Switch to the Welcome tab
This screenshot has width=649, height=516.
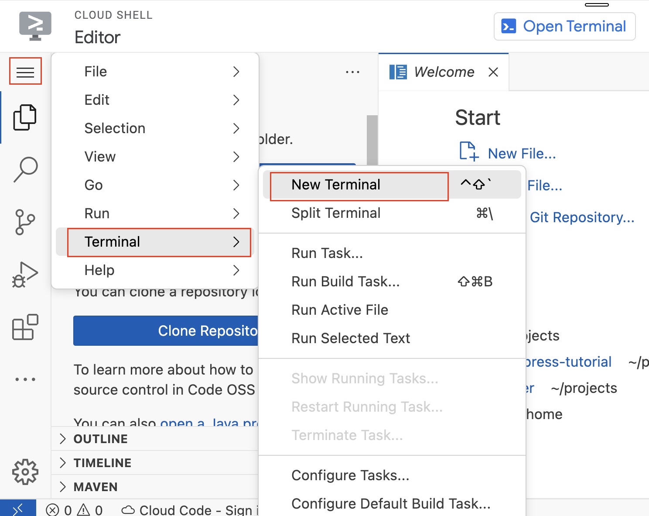point(444,72)
